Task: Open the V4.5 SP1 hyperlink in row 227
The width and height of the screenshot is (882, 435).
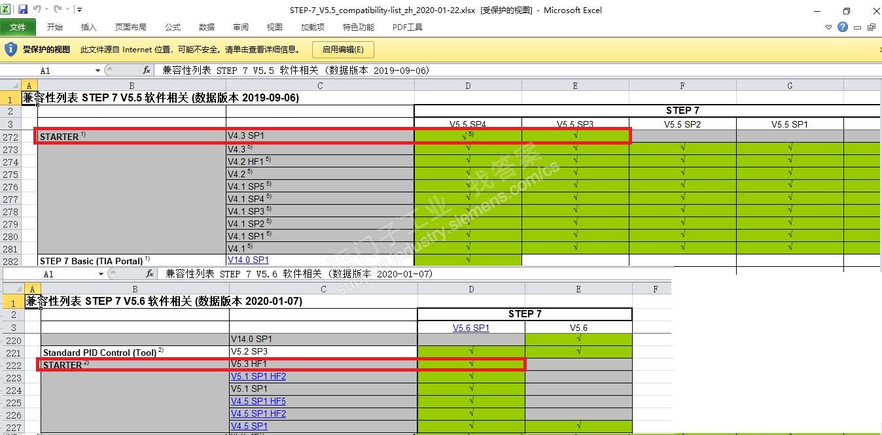Action: point(249,426)
